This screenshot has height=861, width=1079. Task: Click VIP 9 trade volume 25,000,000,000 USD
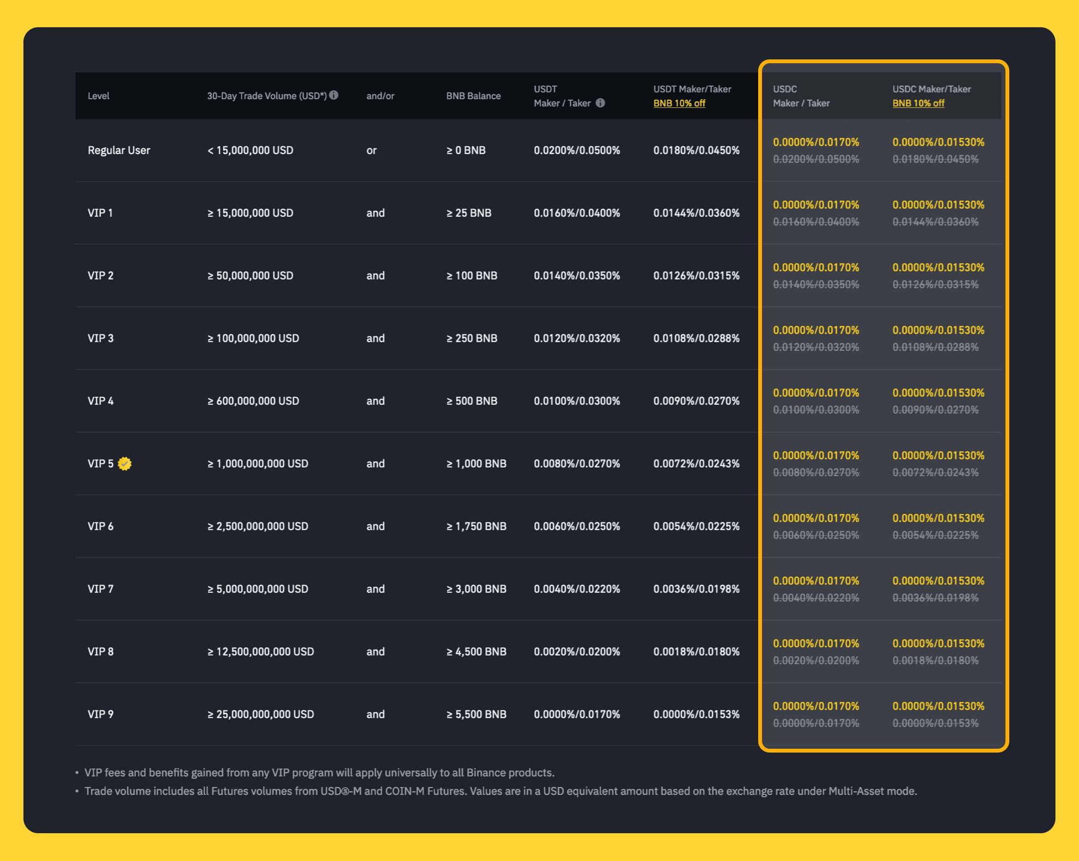[x=260, y=714]
